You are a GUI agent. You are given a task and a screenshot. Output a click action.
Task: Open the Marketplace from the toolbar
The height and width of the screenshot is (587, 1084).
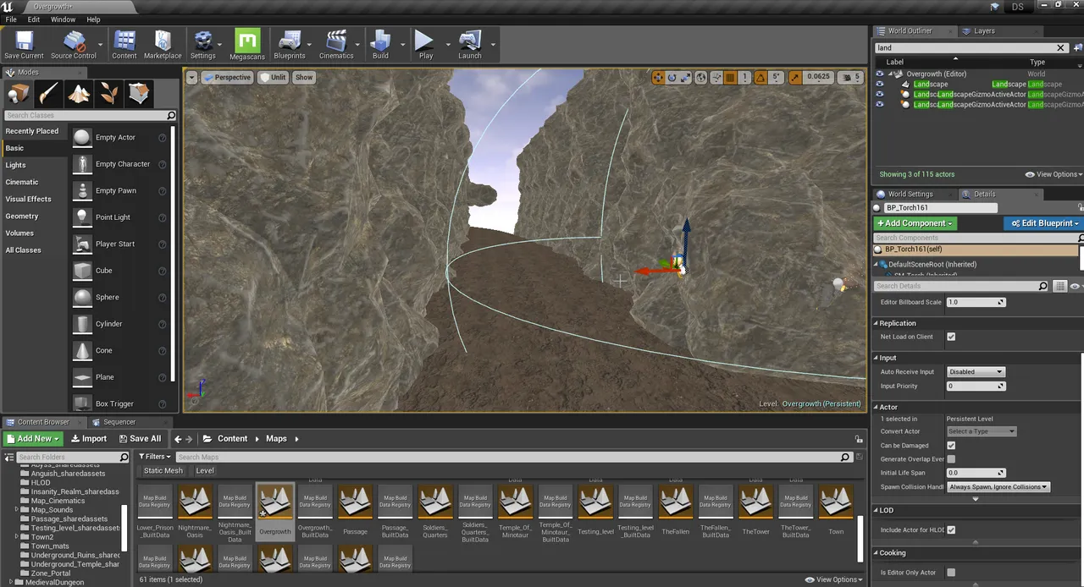[x=163, y=45]
